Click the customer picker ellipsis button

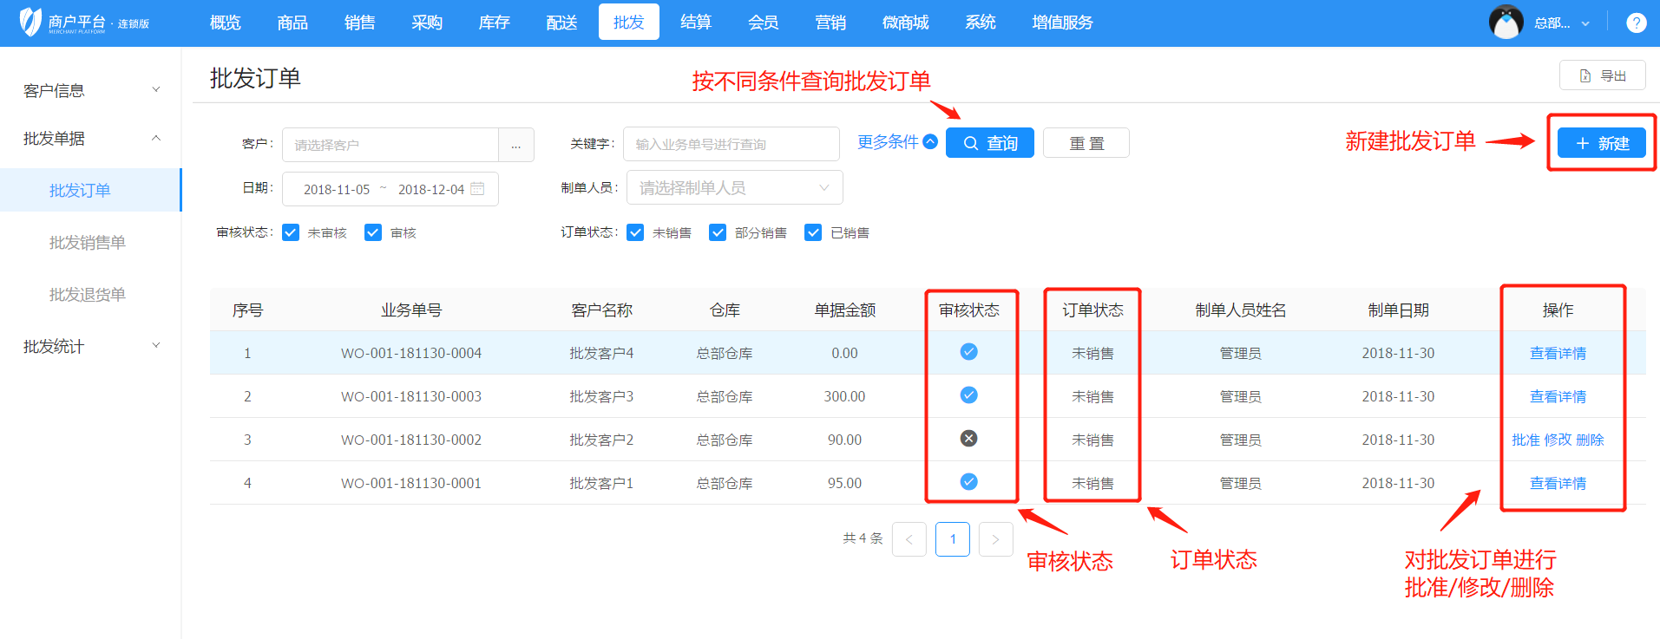515,145
